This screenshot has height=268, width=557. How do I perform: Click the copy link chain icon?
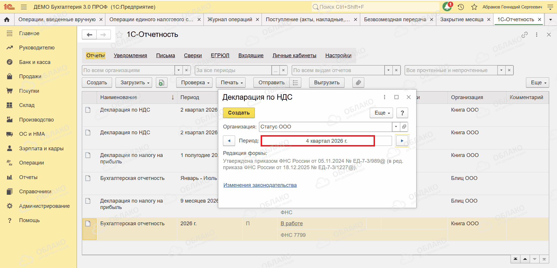[524, 35]
